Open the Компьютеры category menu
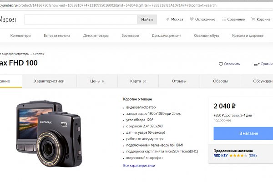 click(20, 35)
